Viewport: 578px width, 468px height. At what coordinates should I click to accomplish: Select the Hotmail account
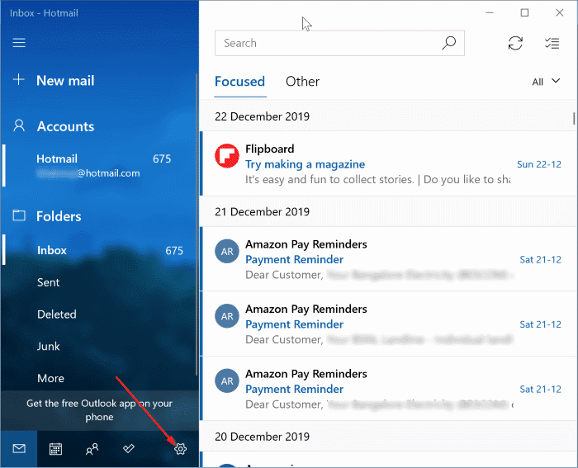tap(100, 165)
